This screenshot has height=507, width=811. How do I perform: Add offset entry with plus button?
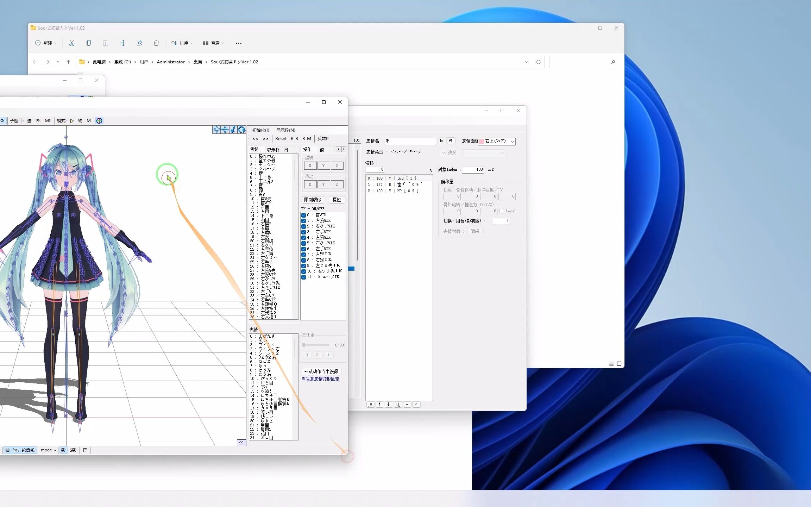click(407, 405)
